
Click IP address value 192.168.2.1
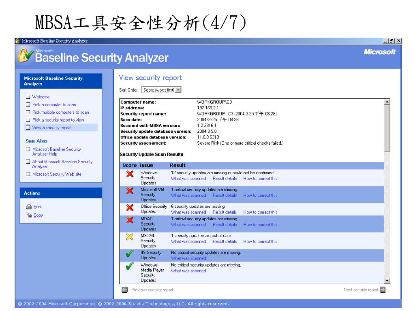[208, 108]
